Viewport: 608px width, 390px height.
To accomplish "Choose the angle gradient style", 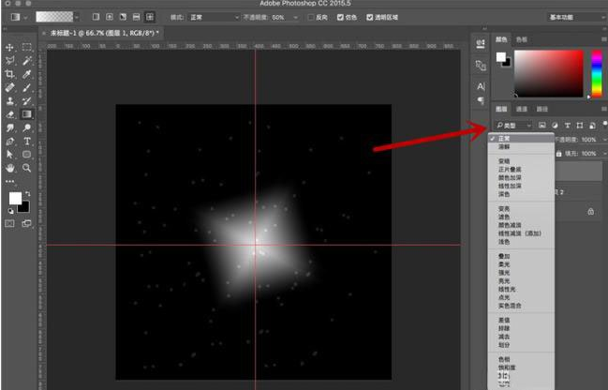I will 123,17.
